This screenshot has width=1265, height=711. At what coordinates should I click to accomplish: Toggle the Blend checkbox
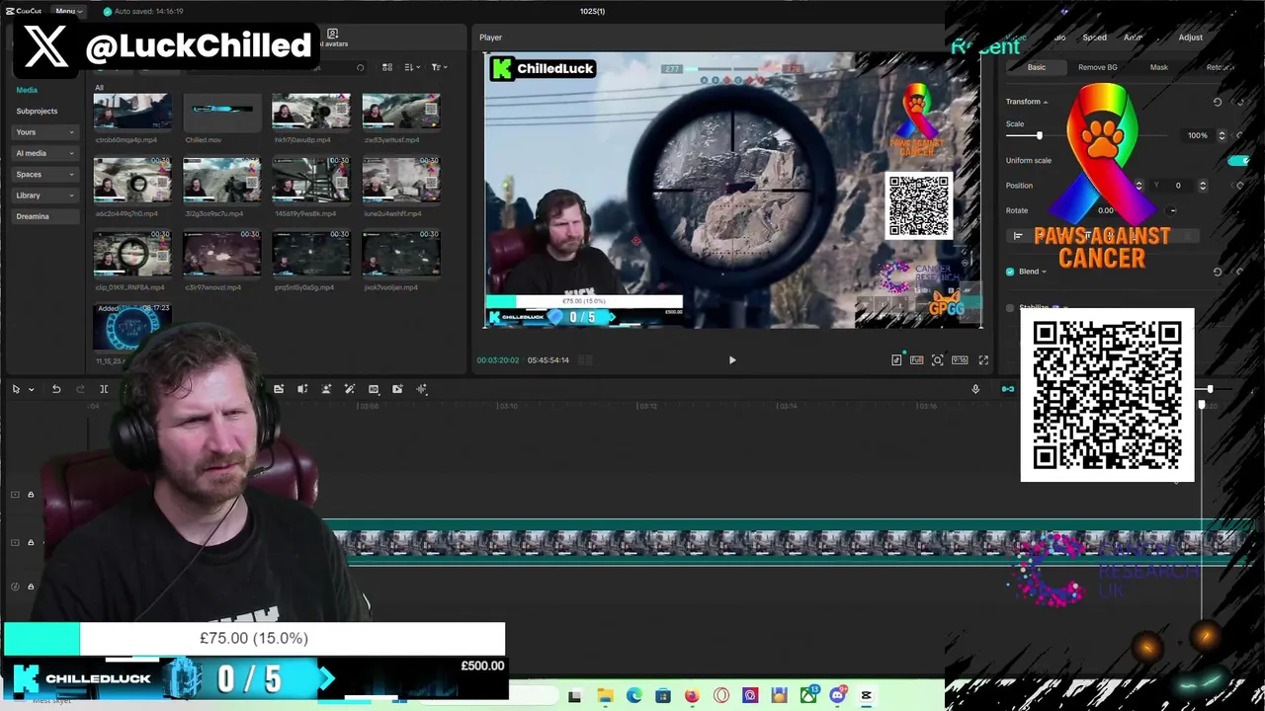coord(1010,272)
